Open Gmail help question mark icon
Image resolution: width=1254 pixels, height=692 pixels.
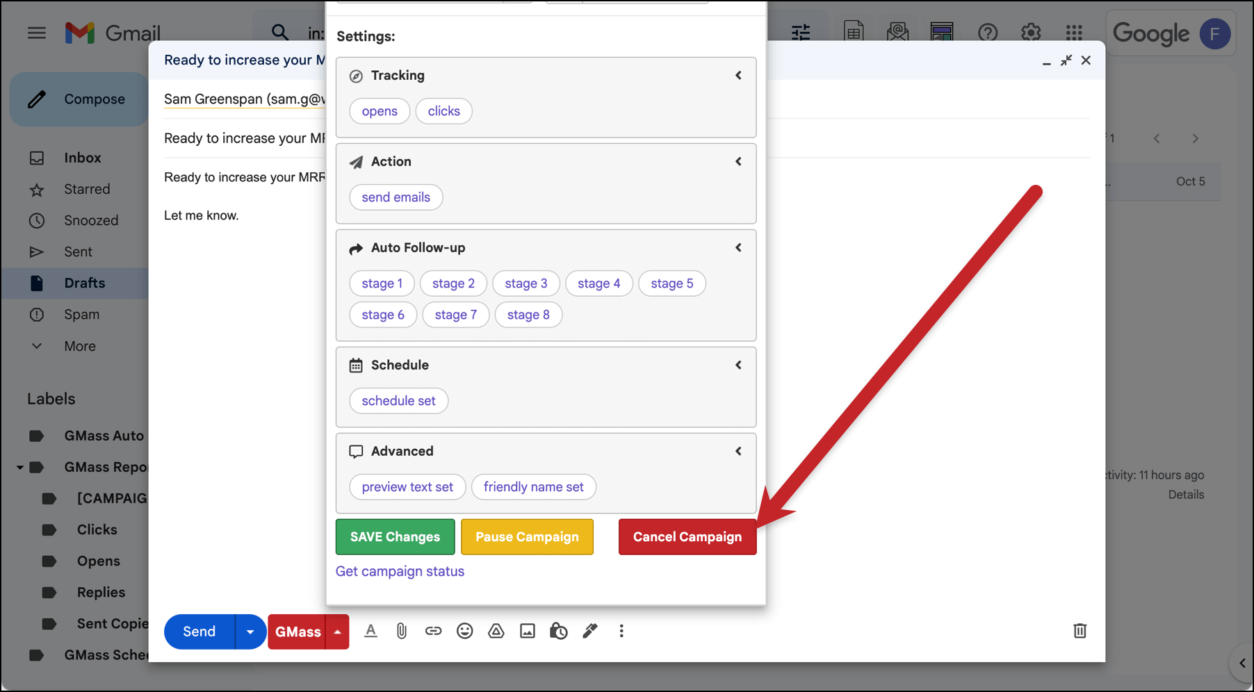click(x=987, y=33)
